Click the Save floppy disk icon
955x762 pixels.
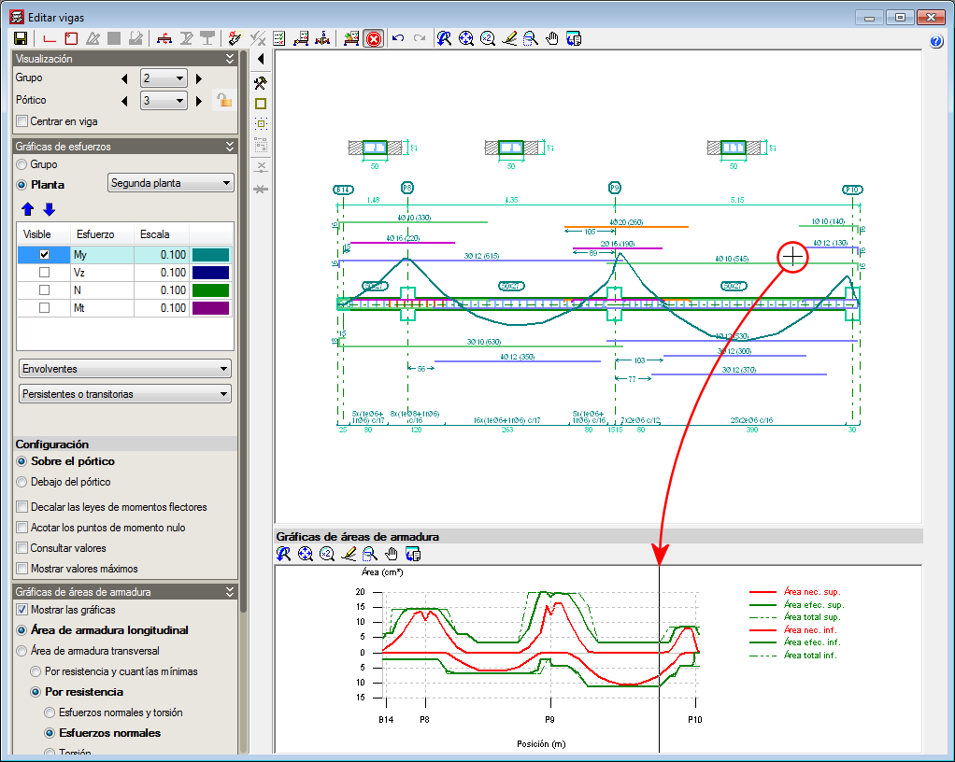[19, 38]
